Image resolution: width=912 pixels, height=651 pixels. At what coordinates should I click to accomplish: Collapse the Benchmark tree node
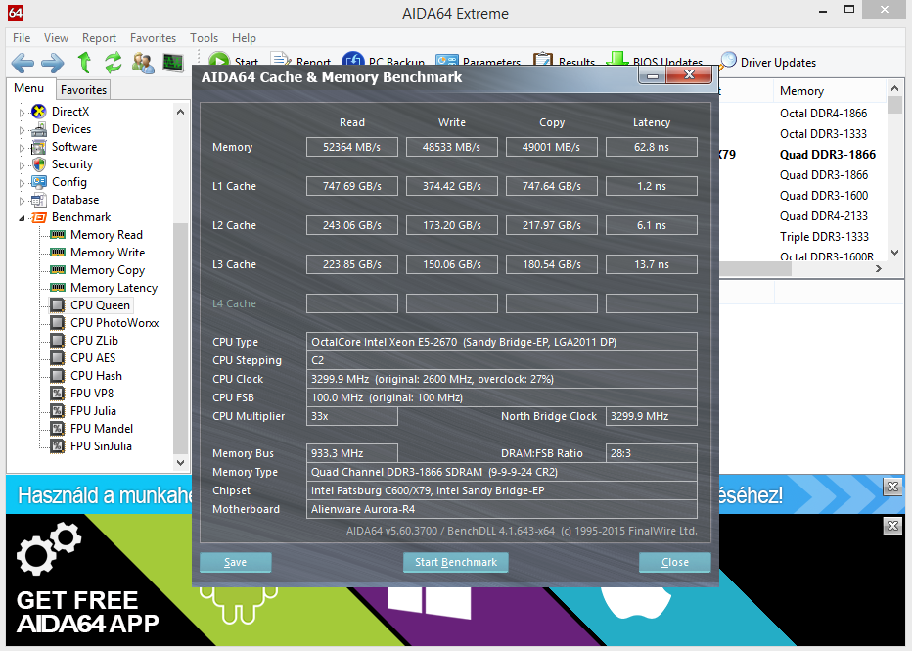point(23,217)
